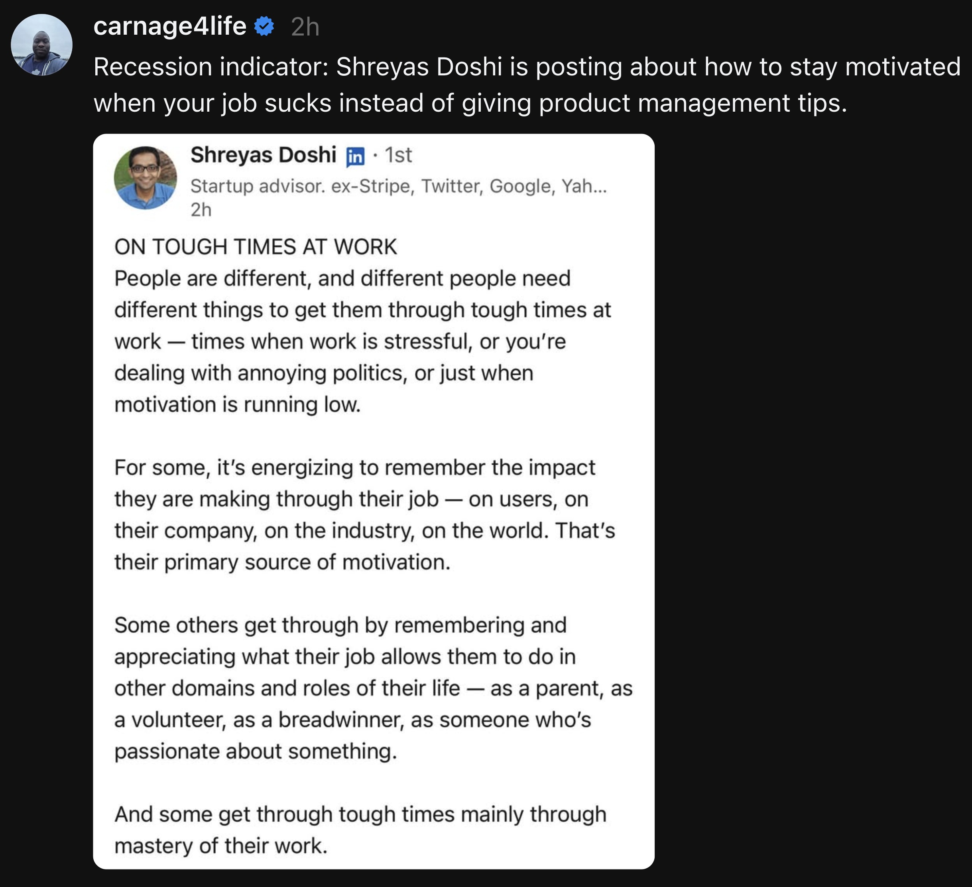Click the paragraph starting People are different
The image size is (972, 887).
tap(362, 341)
